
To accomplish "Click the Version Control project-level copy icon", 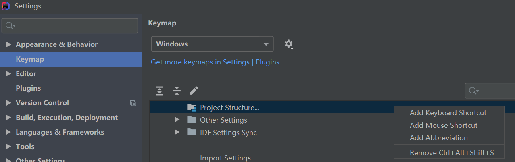I will click(133, 103).
